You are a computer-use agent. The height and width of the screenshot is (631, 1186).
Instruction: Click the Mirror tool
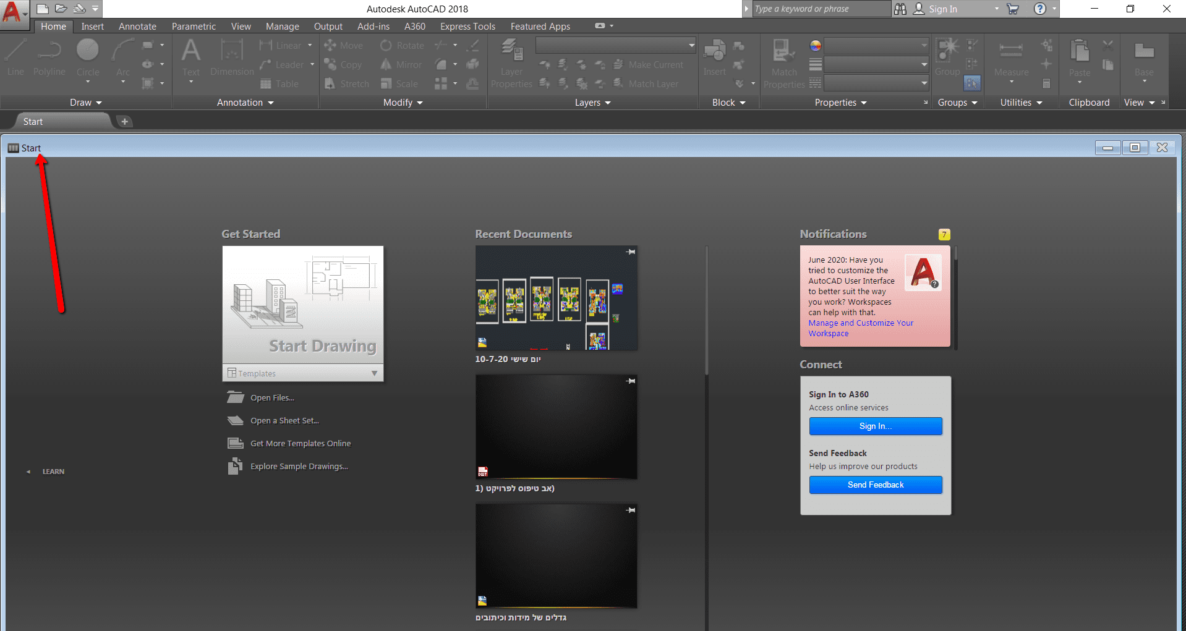401,65
